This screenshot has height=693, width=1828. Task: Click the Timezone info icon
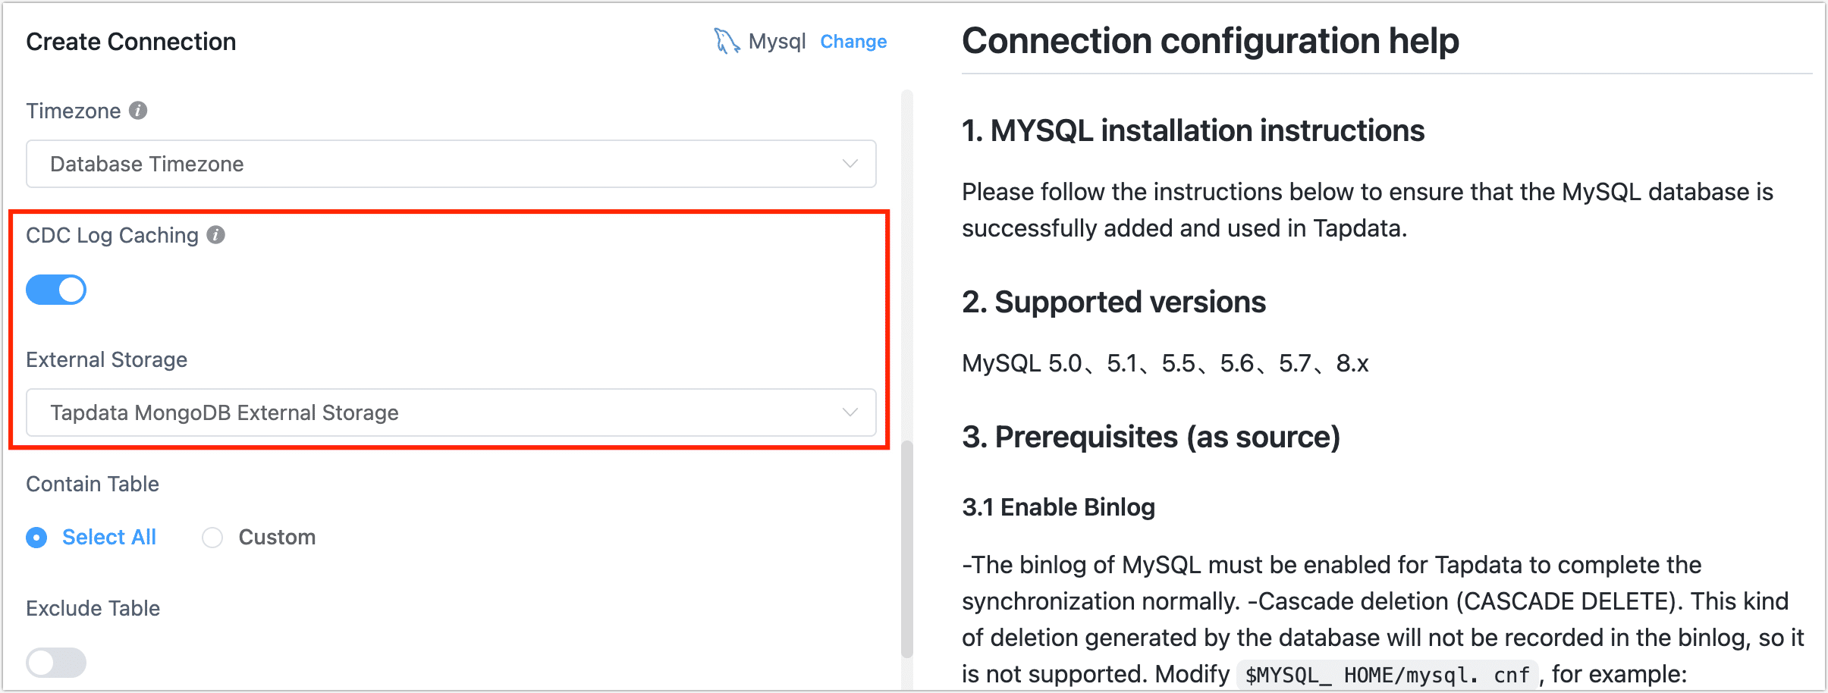138,111
